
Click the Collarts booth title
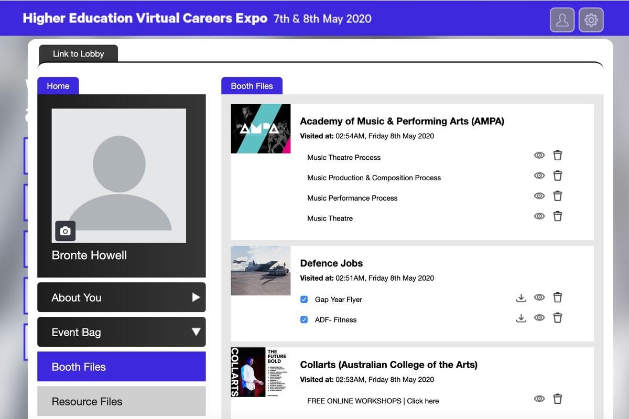388,365
